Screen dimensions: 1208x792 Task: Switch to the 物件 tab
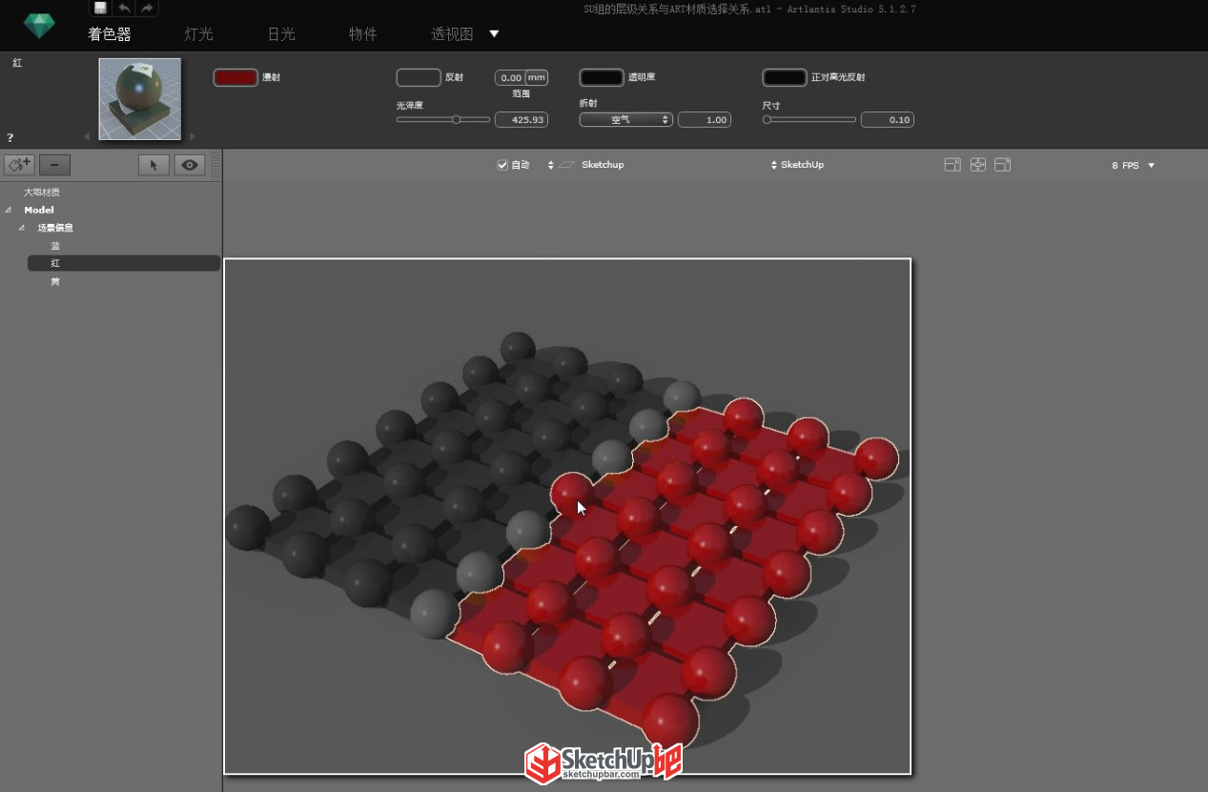(363, 34)
